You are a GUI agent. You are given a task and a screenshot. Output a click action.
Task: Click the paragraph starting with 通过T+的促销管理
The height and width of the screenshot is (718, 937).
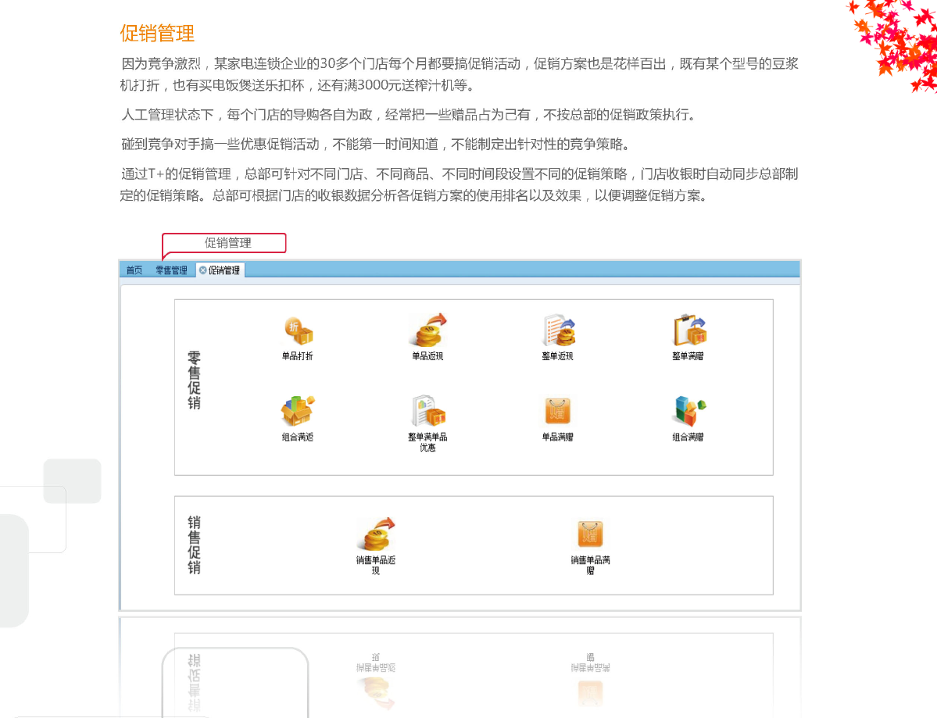tap(459, 184)
